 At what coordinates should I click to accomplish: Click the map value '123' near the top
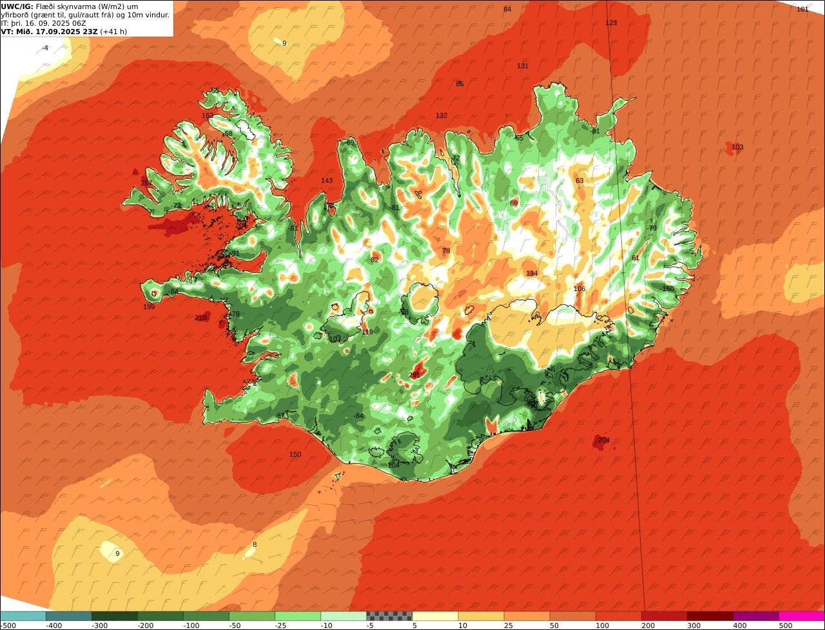point(611,23)
